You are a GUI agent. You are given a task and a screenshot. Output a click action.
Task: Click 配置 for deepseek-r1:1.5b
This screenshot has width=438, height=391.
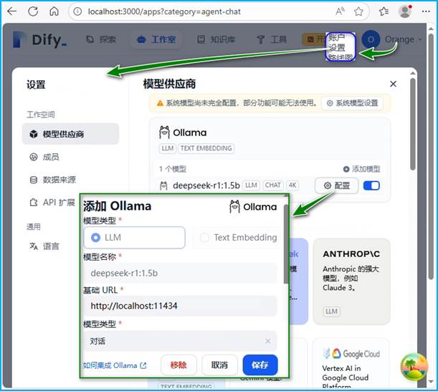click(337, 185)
